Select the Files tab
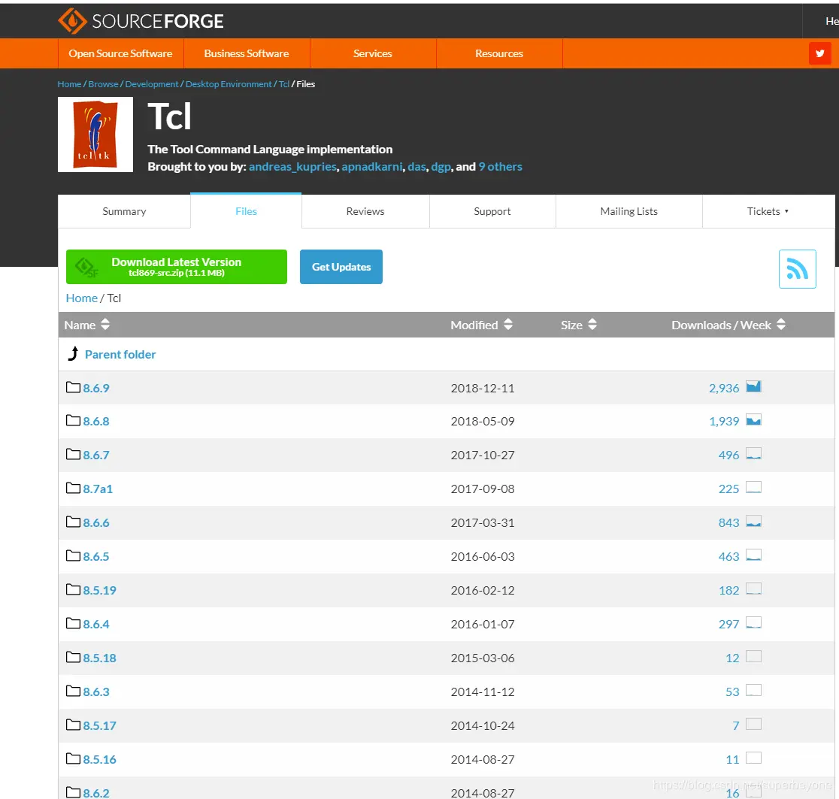This screenshot has width=839, height=799. pyautogui.click(x=246, y=211)
